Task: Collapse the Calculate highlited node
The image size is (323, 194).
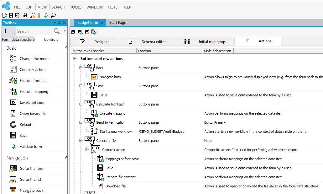Action: point(81,104)
